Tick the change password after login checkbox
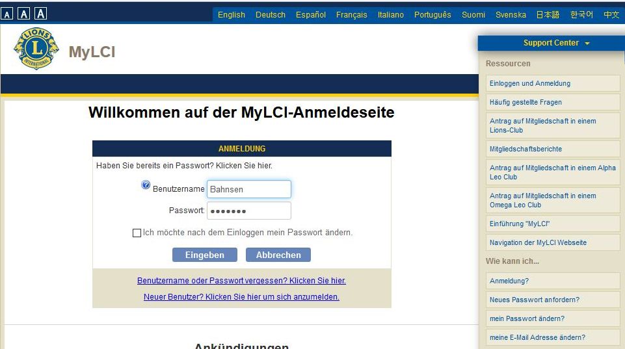 [x=137, y=233]
